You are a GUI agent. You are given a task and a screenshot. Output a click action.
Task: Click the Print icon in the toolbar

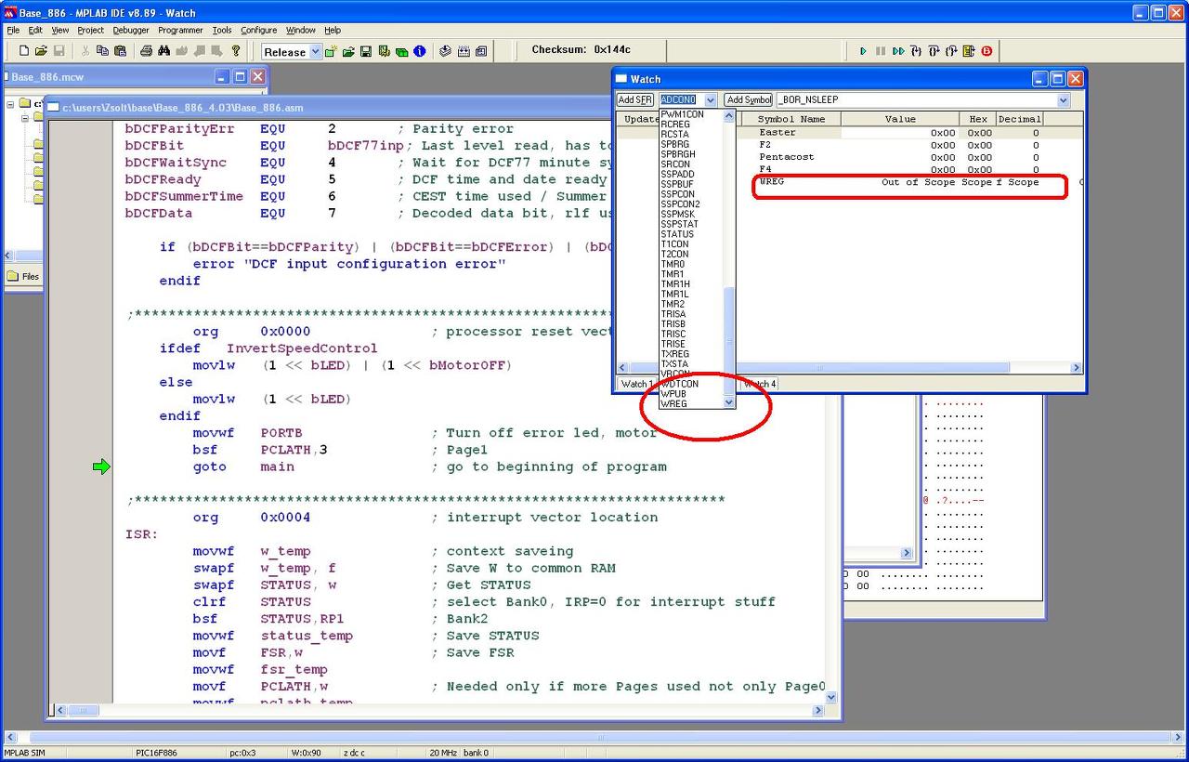click(146, 51)
